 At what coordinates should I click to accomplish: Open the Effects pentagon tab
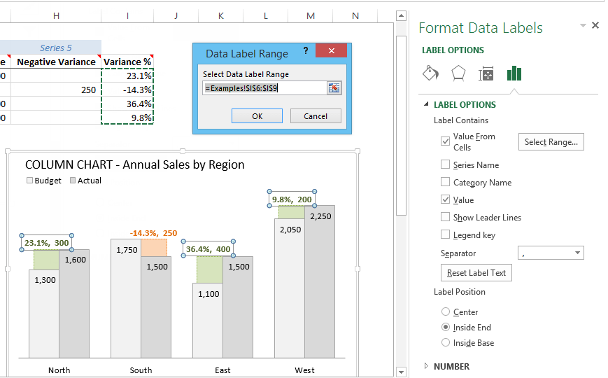pyautogui.click(x=458, y=73)
